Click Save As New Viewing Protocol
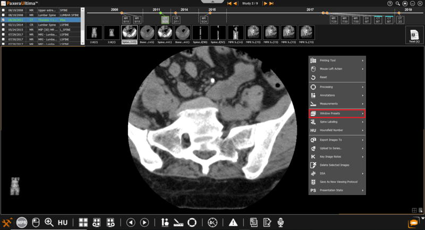425x230 pixels. [337, 182]
